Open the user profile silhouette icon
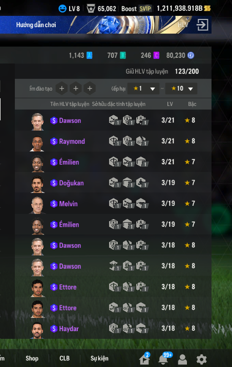The image size is (232, 367). click(x=182, y=359)
